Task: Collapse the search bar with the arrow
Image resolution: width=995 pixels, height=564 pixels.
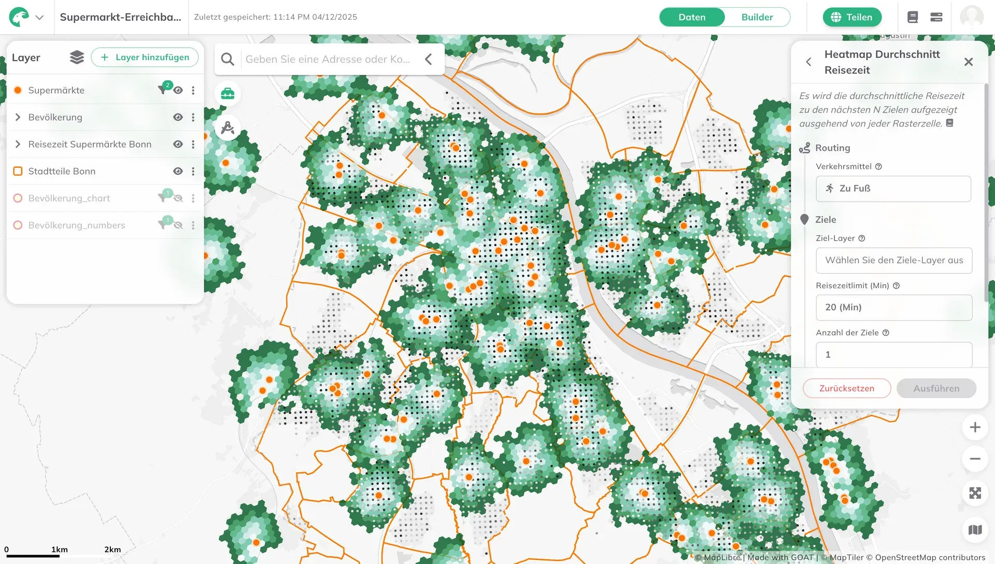Action: [429, 59]
